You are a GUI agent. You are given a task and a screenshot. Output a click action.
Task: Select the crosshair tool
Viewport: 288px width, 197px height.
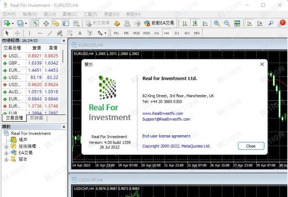click(x=17, y=33)
